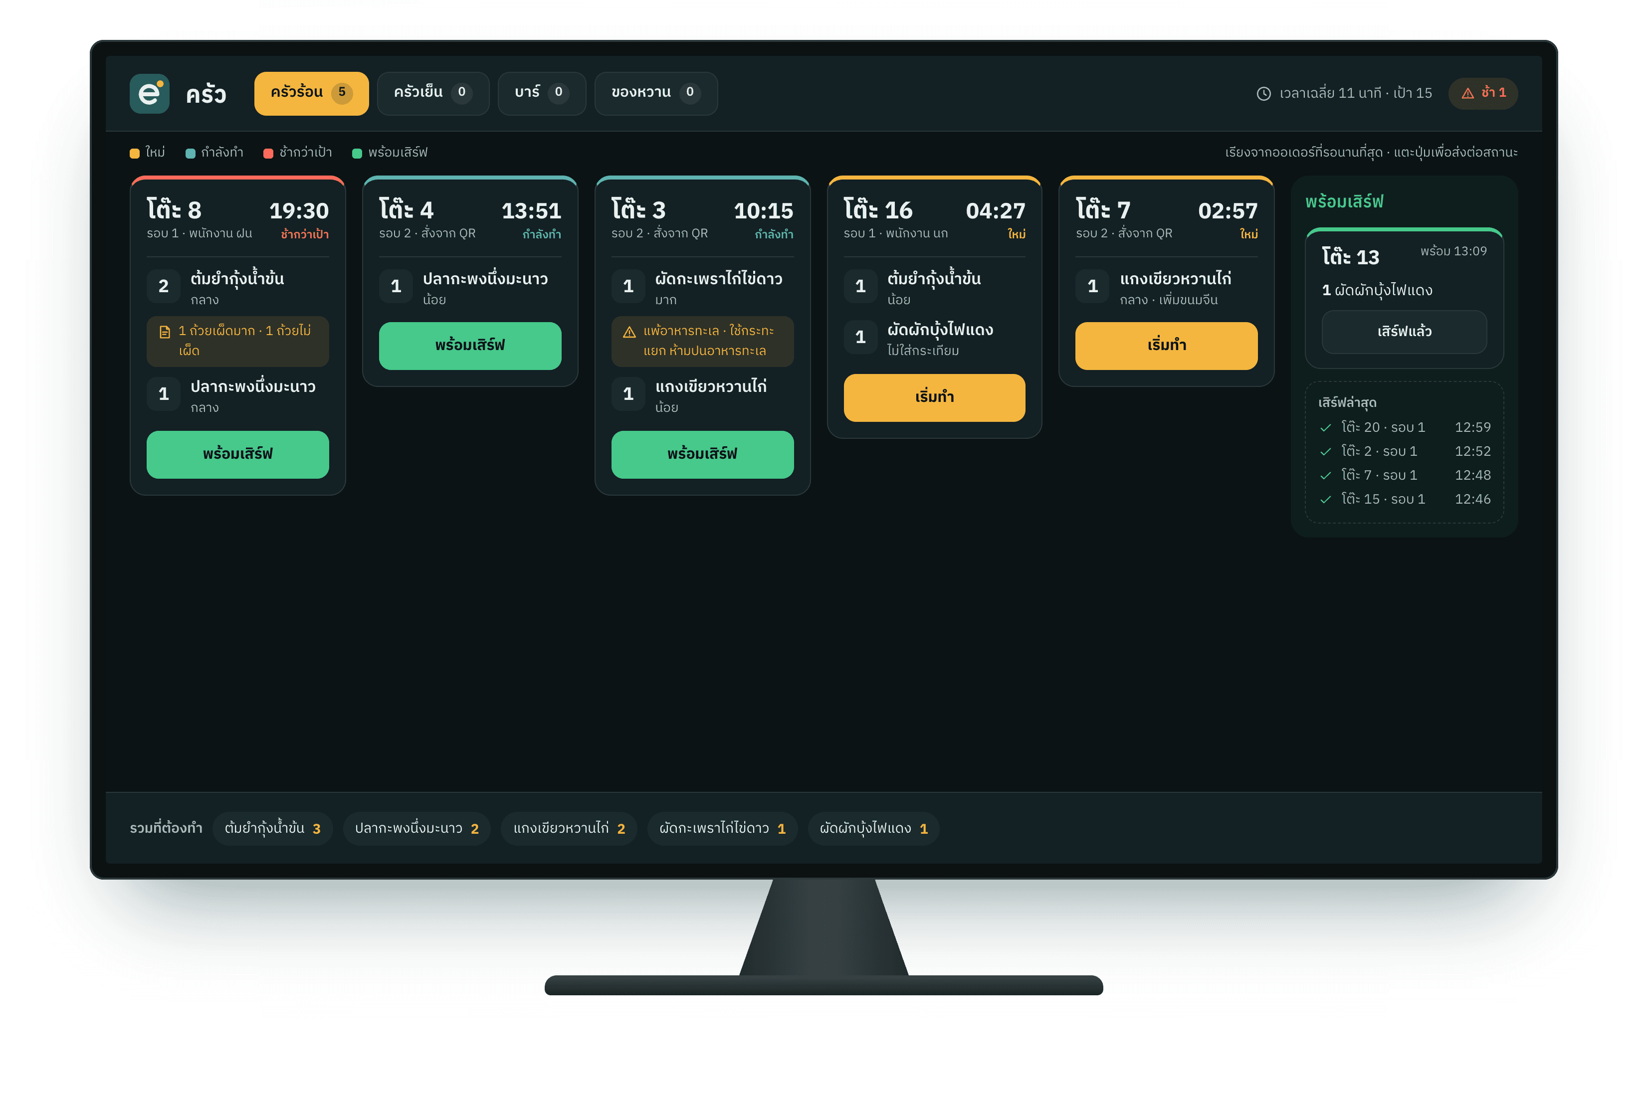Click the 19:30 timer on โต๊ะ 8
Image resolution: width=1648 pixels, height=1105 pixels.
tap(299, 211)
